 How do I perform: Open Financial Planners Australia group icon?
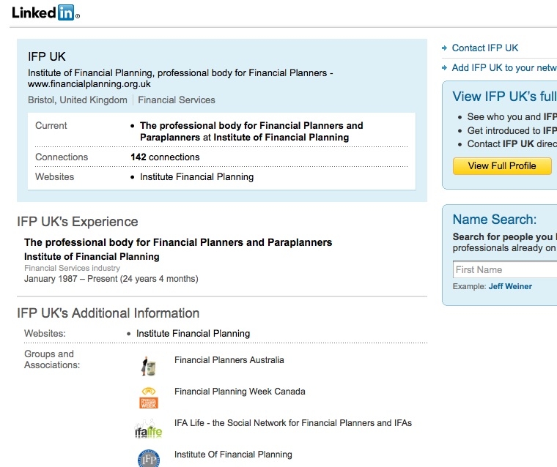149,366
